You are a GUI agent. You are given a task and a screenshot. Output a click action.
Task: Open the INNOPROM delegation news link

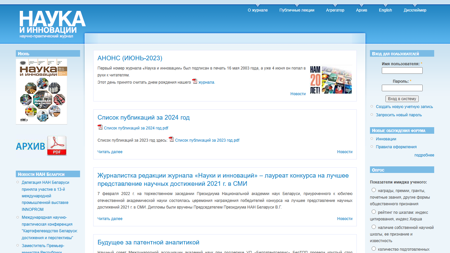tap(45, 196)
